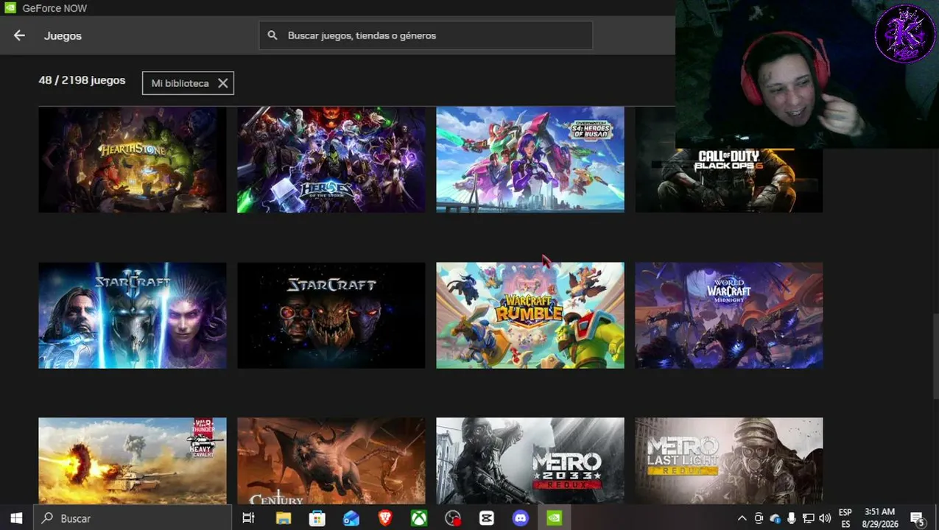Open network settings from the tray icon
The height and width of the screenshot is (530, 939).
[808, 518]
